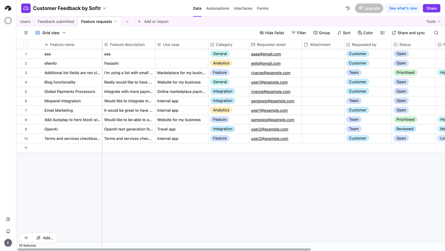The height and width of the screenshot is (251, 445).
Task: Select the 'fneiaofn' description cell
Action: (129, 64)
